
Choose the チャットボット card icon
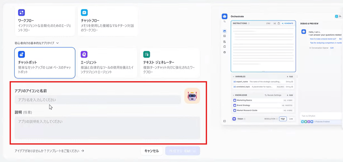[21, 54]
